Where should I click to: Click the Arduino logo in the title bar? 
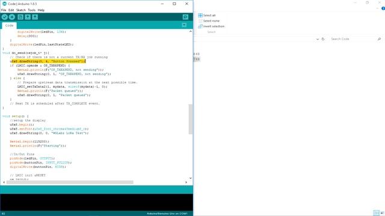point(4,4)
